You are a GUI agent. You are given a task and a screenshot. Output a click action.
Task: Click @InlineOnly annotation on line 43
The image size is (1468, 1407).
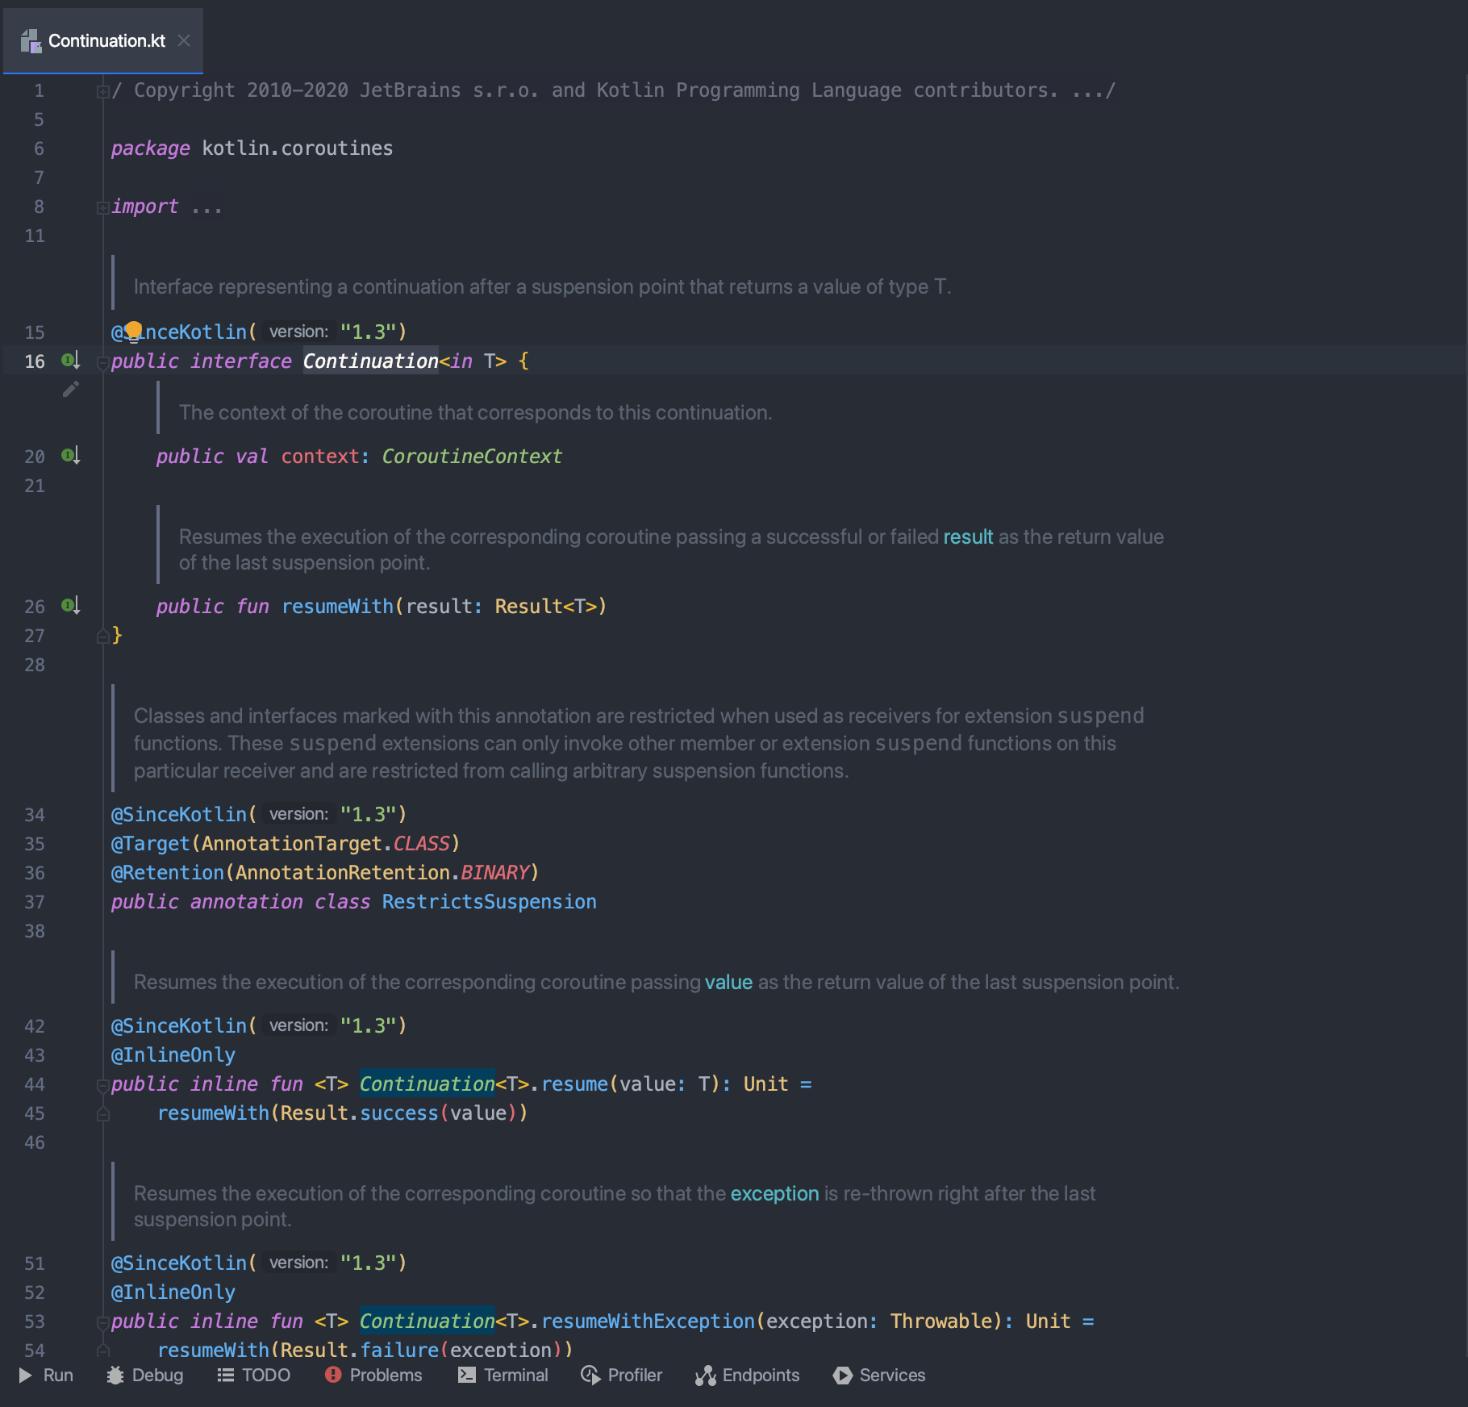point(173,1054)
